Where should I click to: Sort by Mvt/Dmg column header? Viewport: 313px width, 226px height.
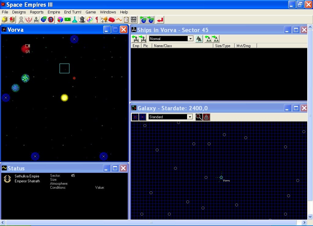tap(245, 46)
